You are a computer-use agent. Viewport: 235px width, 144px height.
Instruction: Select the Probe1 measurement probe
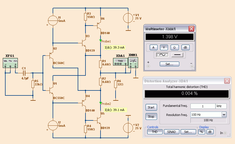pyautogui.click(x=101, y=41)
